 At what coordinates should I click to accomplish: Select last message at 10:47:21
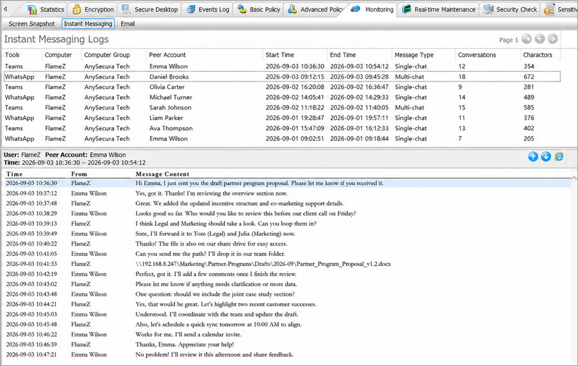[x=288, y=354]
